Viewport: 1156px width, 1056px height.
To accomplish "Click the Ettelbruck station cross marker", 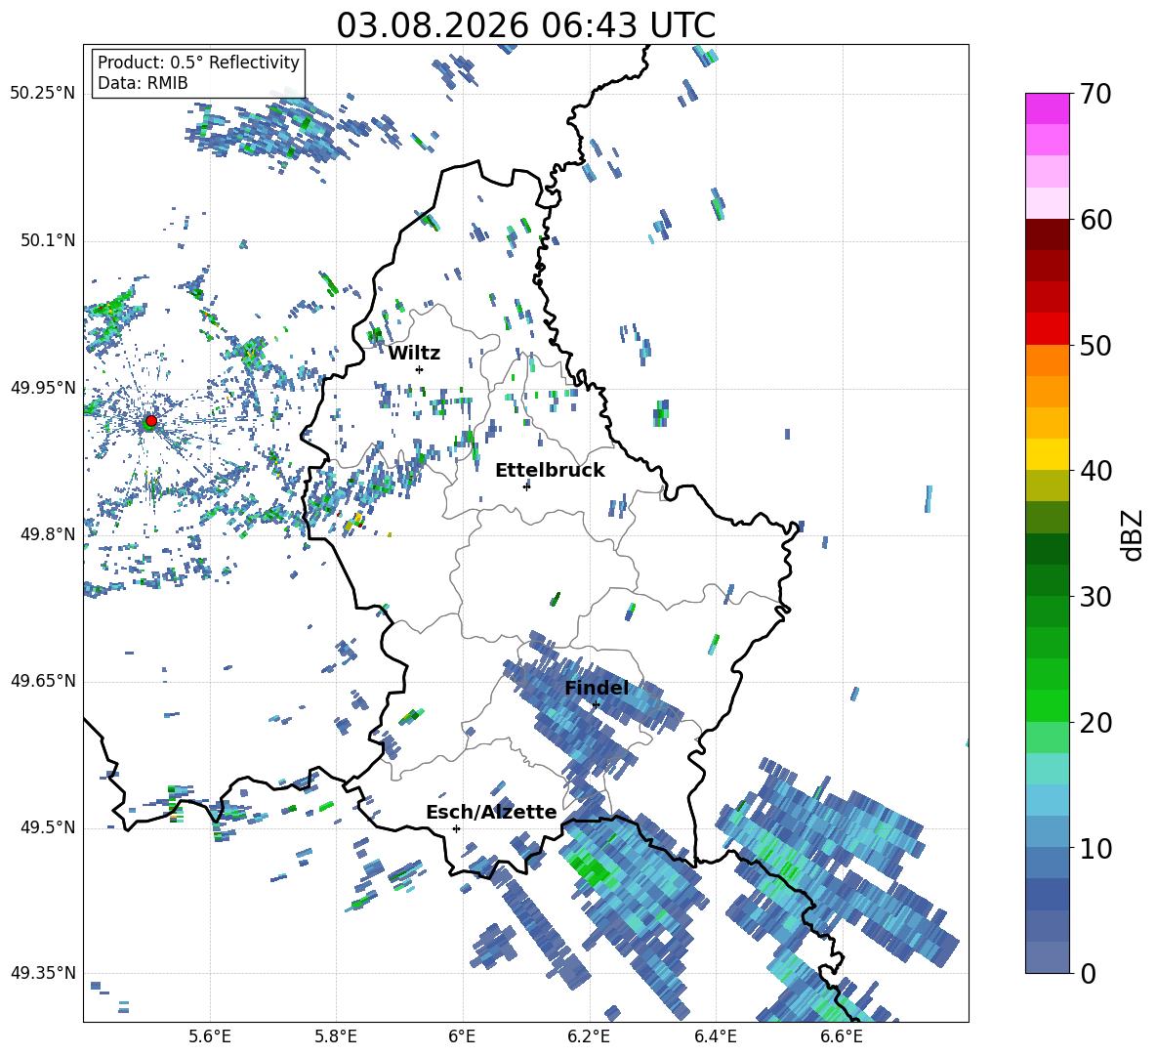I will pyautogui.click(x=526, y=486).
